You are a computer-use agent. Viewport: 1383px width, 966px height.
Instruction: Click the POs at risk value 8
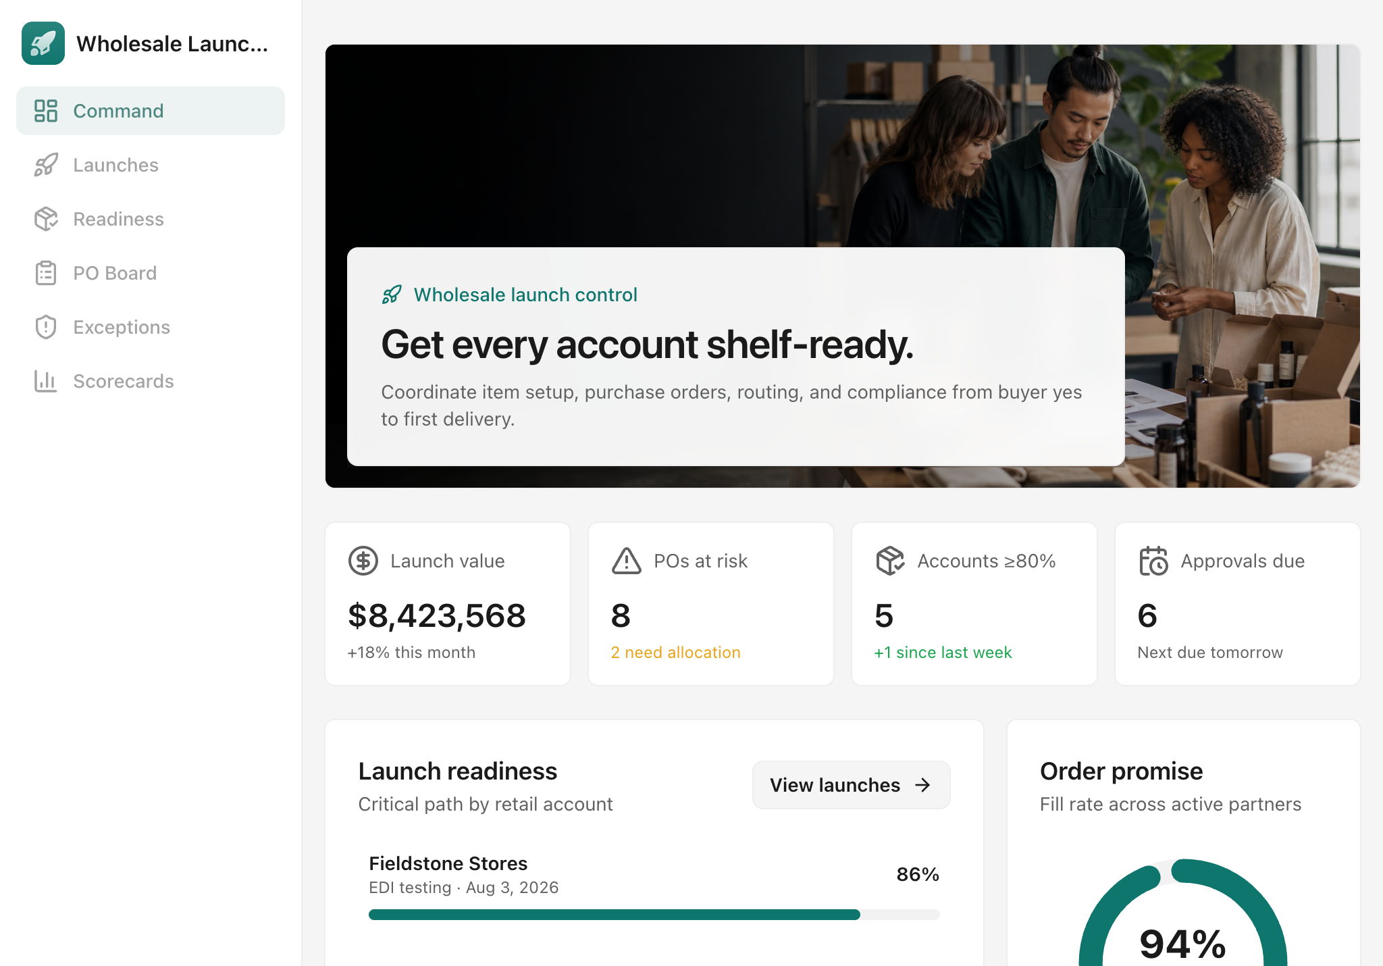[621, 615]
